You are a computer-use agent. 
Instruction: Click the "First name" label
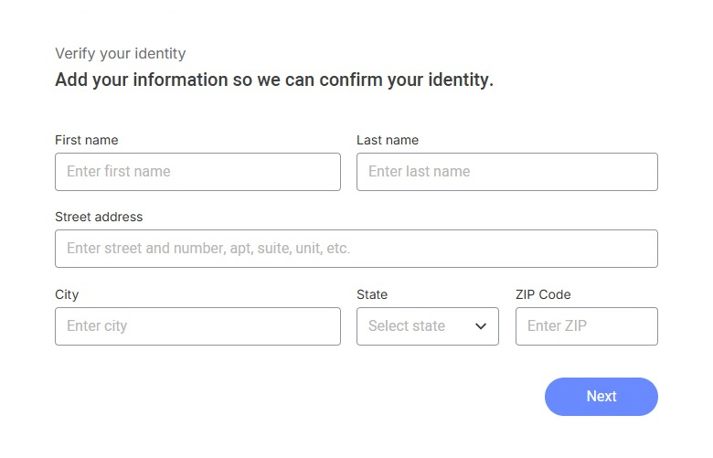click(x=87, y=140)
